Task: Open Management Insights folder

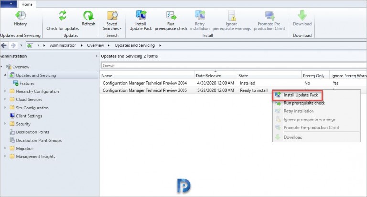Action: pos(35,156)
